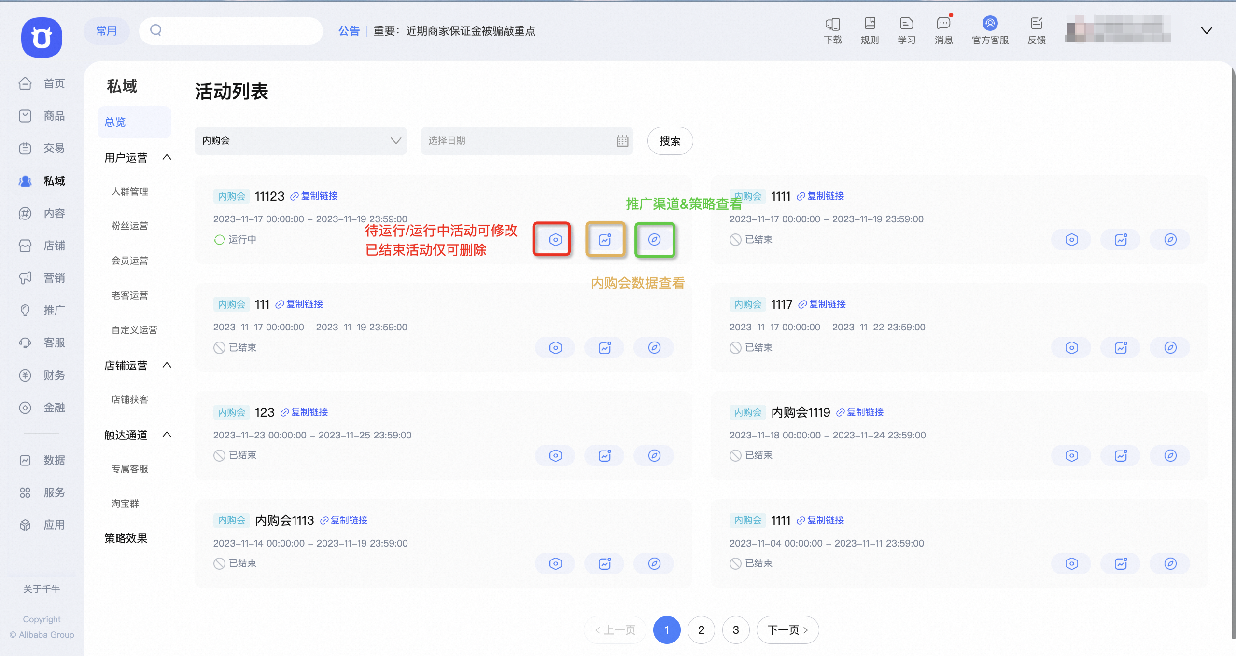The width and height of the screenshot is (1236, 656).
Task: Click compass icon for activity 111
Action: point(654,348)
